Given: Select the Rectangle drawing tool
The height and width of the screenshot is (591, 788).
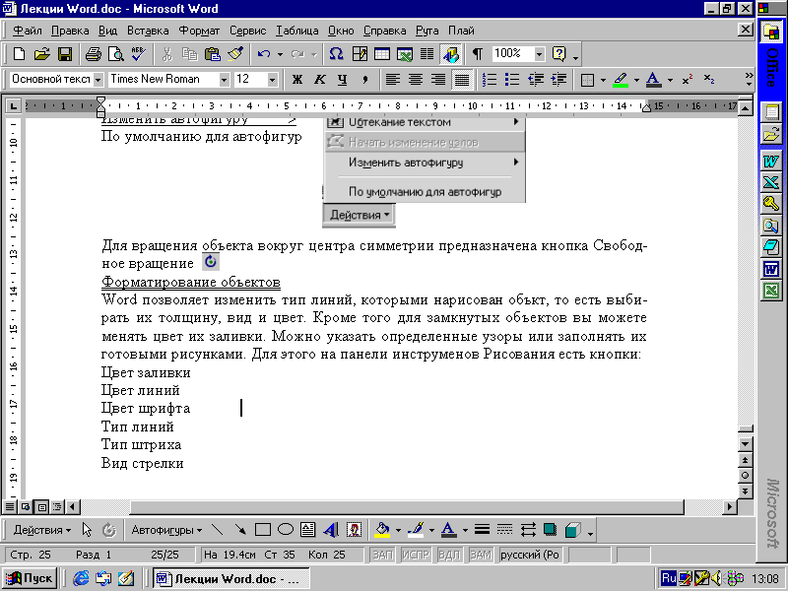Looking at the screenshot, I should [263, 530].
